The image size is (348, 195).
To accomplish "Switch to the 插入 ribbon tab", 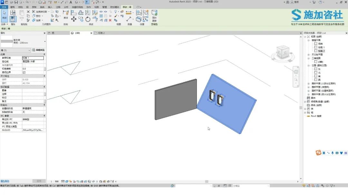I will pyautogui.click(x=50, y=7).
